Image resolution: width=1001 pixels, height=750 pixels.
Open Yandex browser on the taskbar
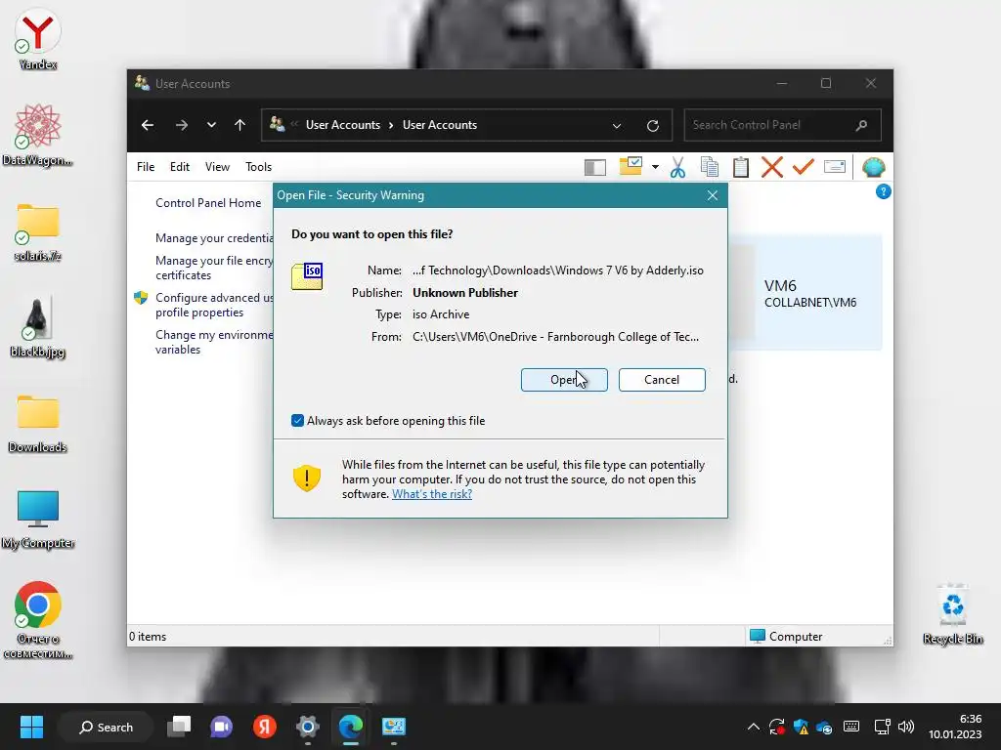click(264, 727)
